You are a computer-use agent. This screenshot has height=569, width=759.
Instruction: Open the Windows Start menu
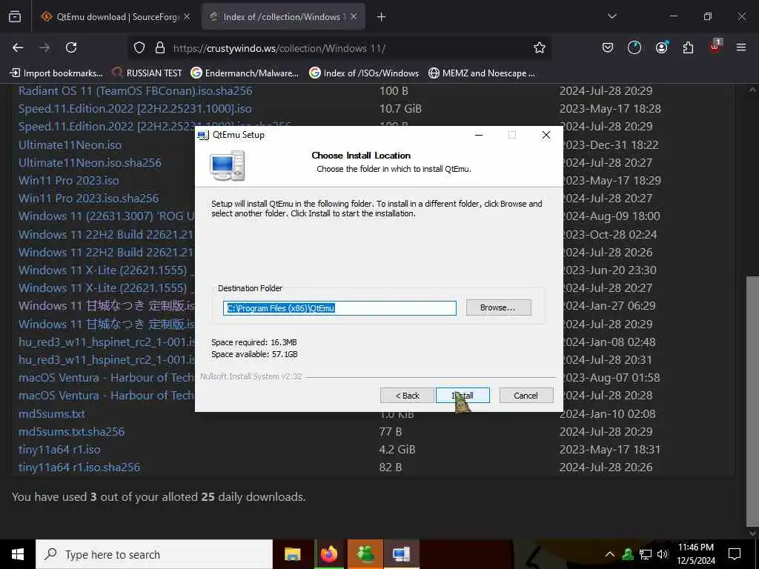tap(18, 554)
